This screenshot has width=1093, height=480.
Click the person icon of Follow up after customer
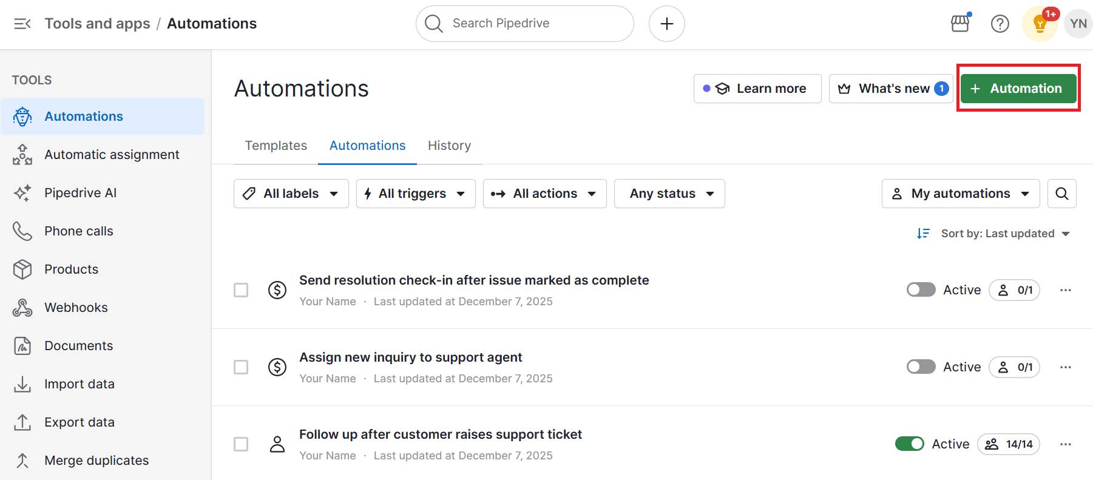point(277,444)
